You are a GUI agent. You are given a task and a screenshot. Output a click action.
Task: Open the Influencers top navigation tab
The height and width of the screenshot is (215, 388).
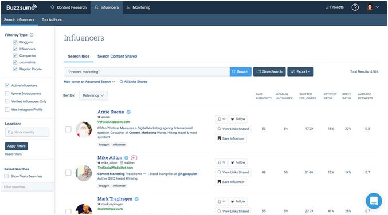tap(107, 7)
